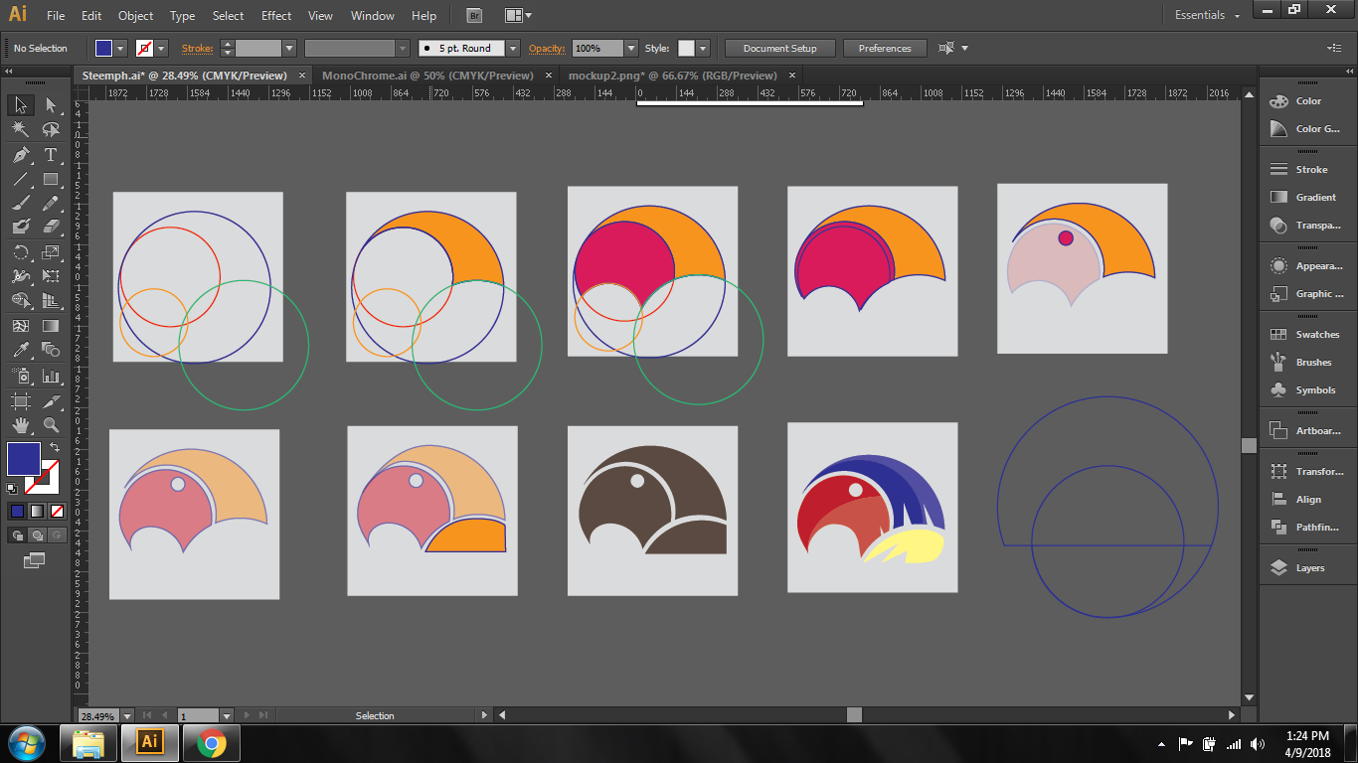
Task: Open the Swatches panel
Action: (x=1304, y=335)
